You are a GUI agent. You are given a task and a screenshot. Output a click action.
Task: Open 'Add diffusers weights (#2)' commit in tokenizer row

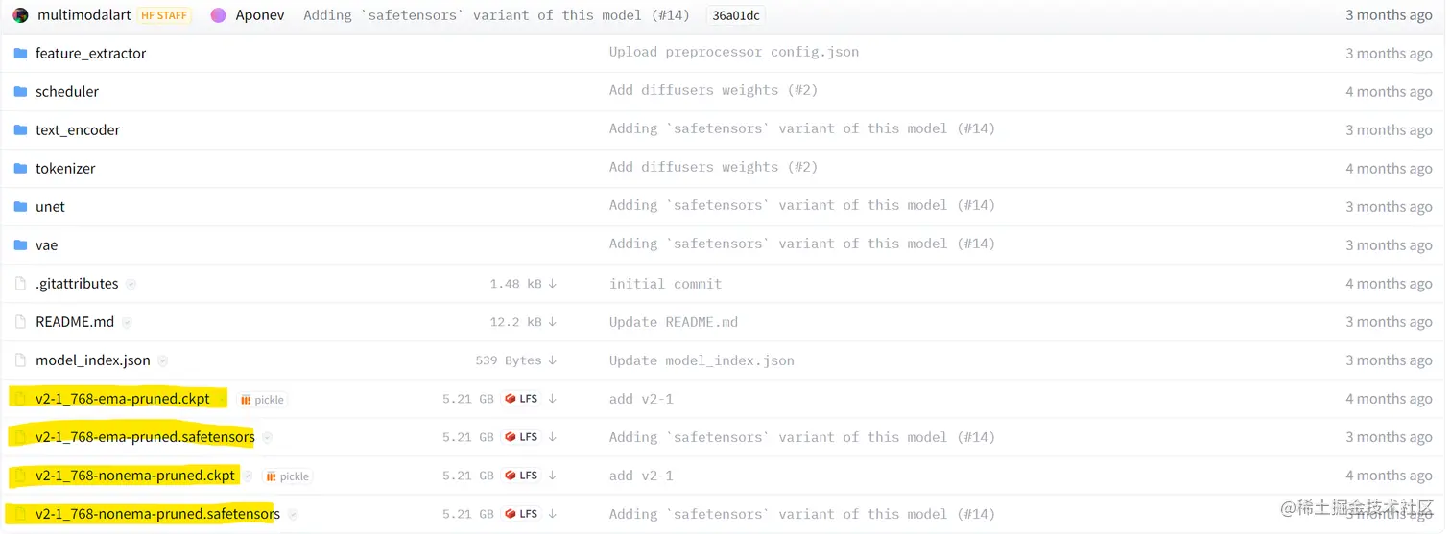[713, 167]
